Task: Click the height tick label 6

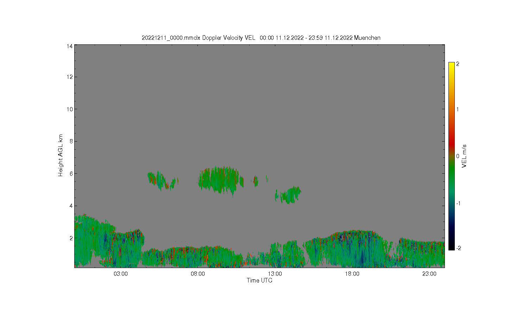Action: tap(71, 174)
